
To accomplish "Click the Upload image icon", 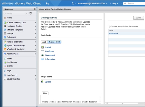I will (x=42, y=82).
